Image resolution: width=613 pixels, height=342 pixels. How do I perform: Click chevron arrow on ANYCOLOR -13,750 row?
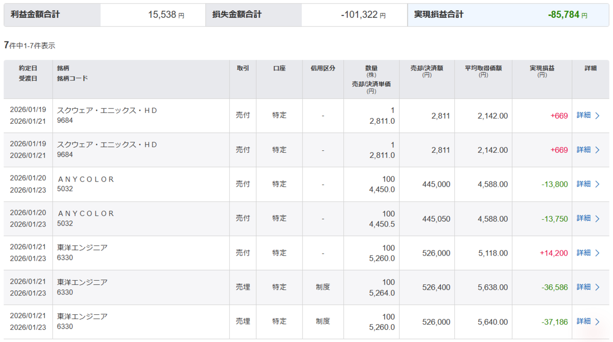pos(598,218)
